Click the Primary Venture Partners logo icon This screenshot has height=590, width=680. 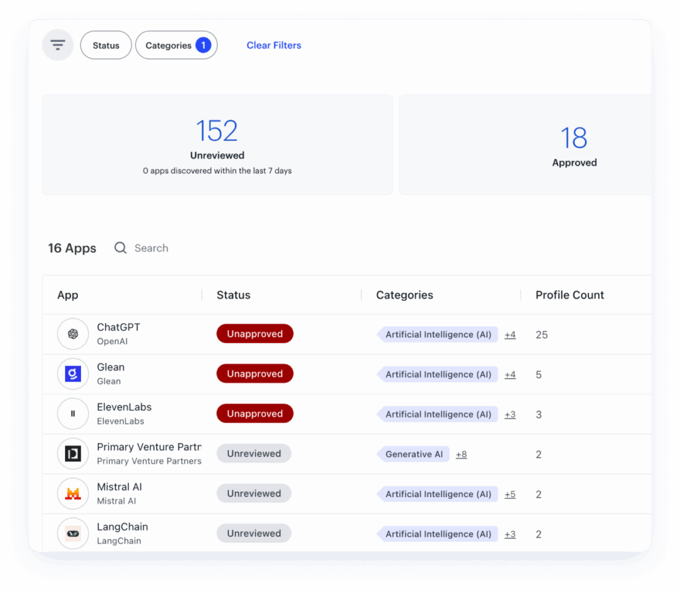point(73,454)
